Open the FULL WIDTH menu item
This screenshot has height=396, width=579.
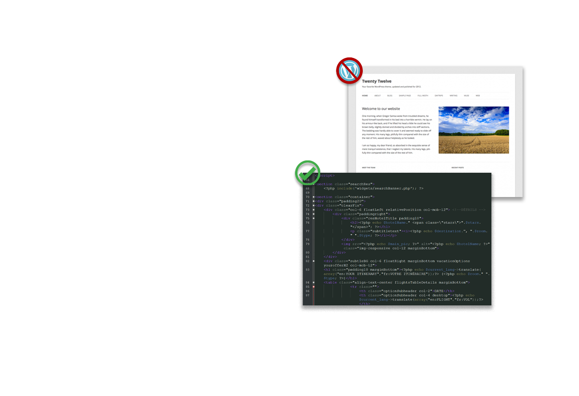coord(423,96)
